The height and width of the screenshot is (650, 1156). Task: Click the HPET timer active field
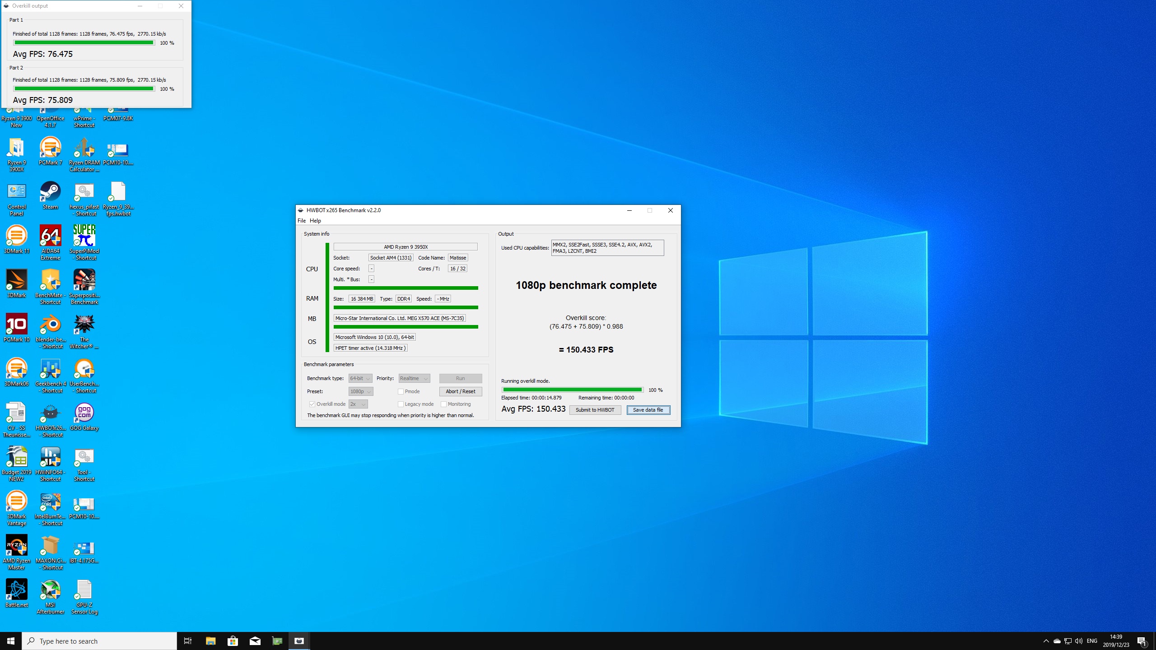click(370, 348)
